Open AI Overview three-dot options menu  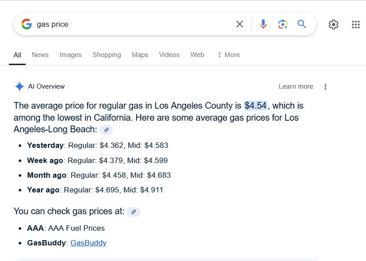325,87
